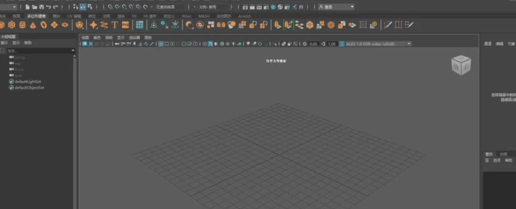Screen dimensions: 516x209
Task: Switch to the MASH shelf tab
Action: [204, 16]
